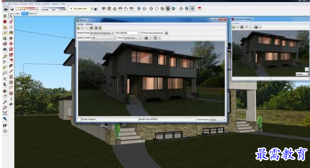This screenshot has width=310, height=168.
Task: Open the Window menu
Action: pyautogui.click(x=46, y=4)
